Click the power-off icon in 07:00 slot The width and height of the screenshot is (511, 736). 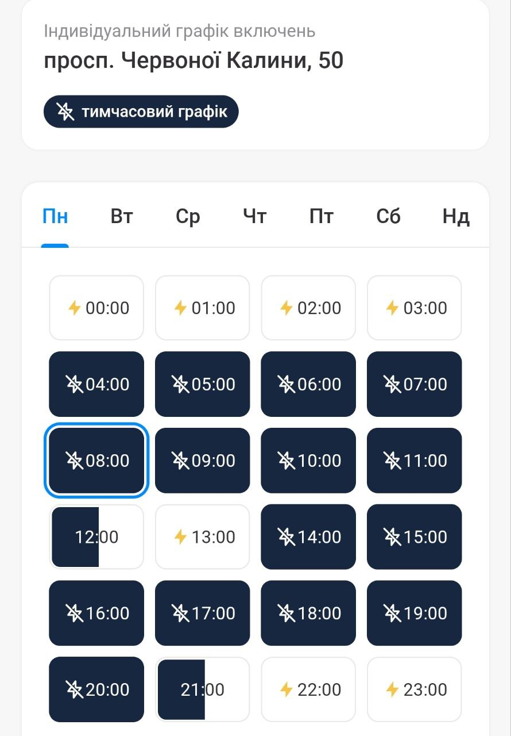(393, 384)
